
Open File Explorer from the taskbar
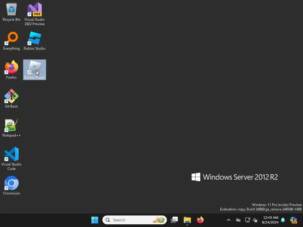pyautogui.click(x=187, y=220)
